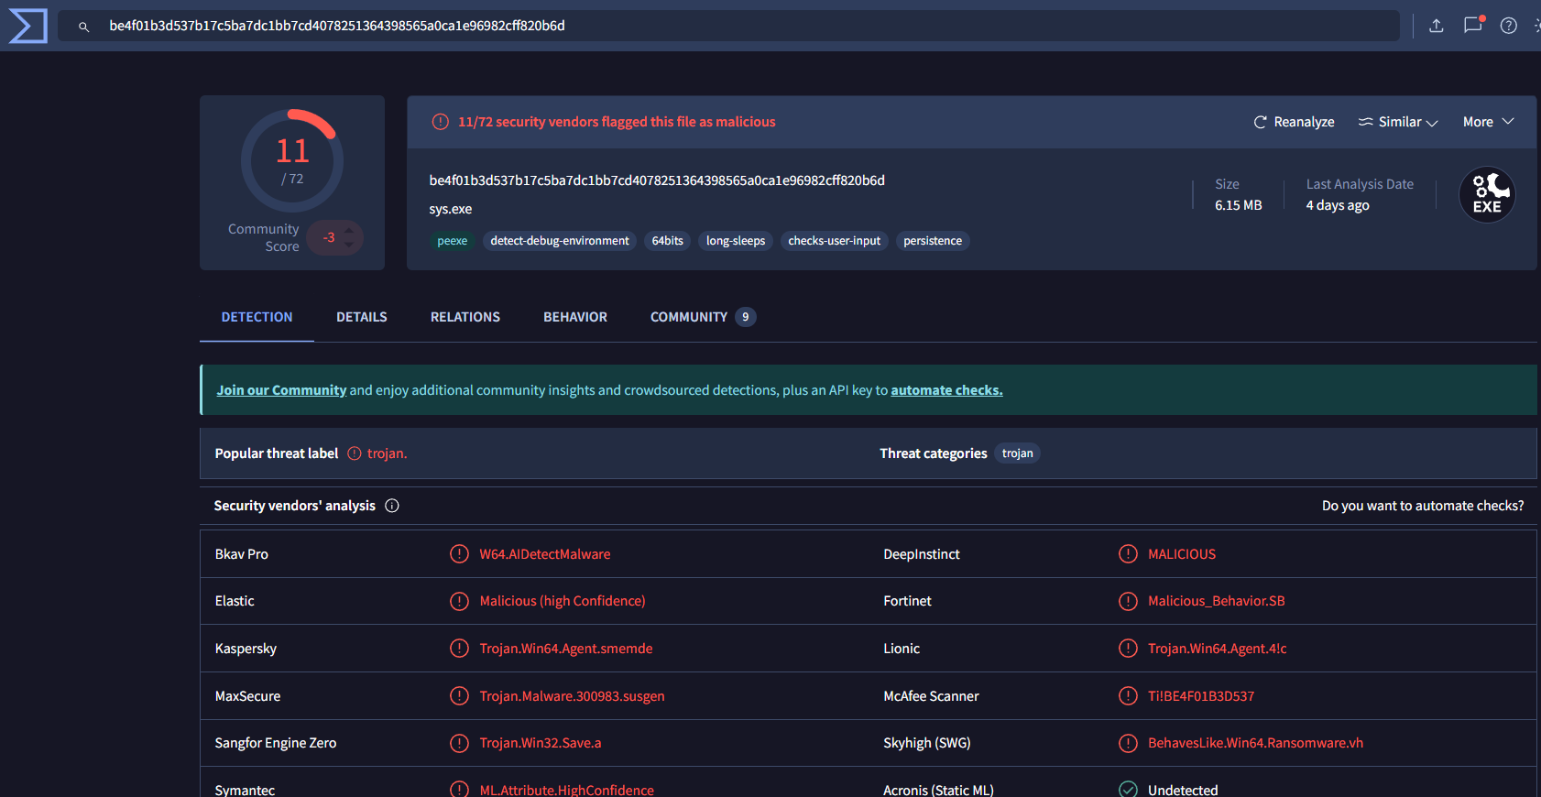Click the Reanalyze refresh icon
The height and width of the screenshot is (797, 1541).
coord(1261,122)
